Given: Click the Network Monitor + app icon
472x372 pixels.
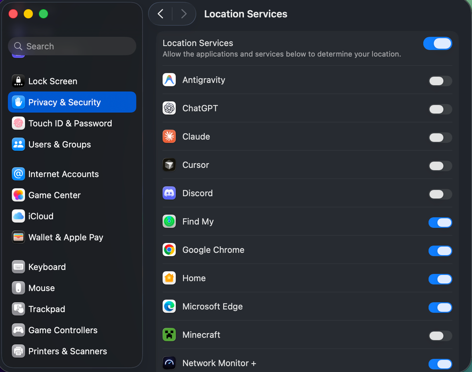Looking at the screenshot, I should [x=169, y=363].
